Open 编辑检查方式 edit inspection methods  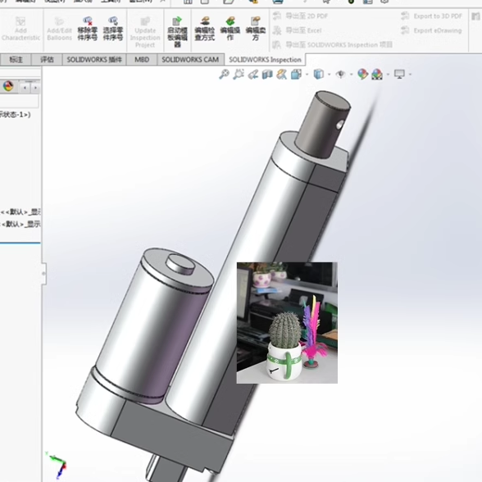[205, 30]
